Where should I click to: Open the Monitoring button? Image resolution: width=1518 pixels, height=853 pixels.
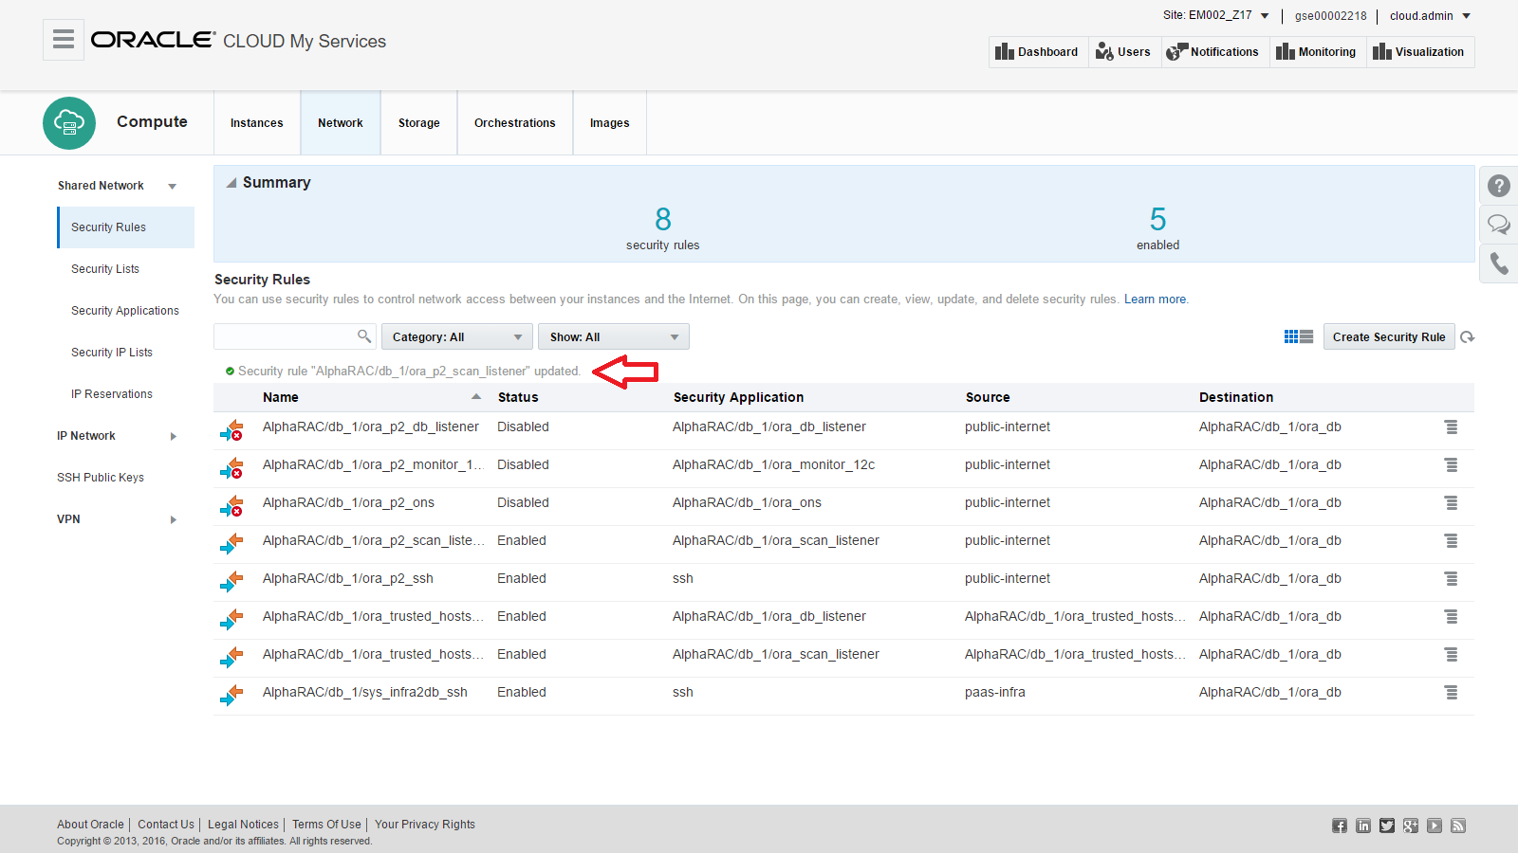1317,52
